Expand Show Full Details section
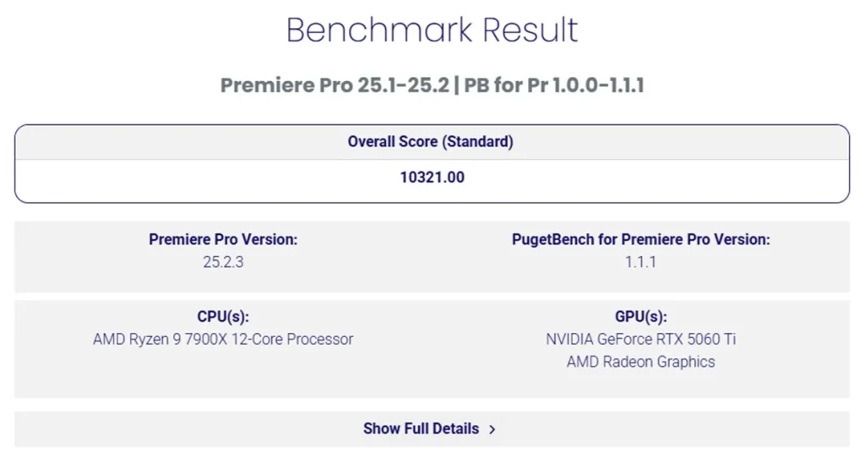The height and width of the screenshot is (463, 865). 432,429
